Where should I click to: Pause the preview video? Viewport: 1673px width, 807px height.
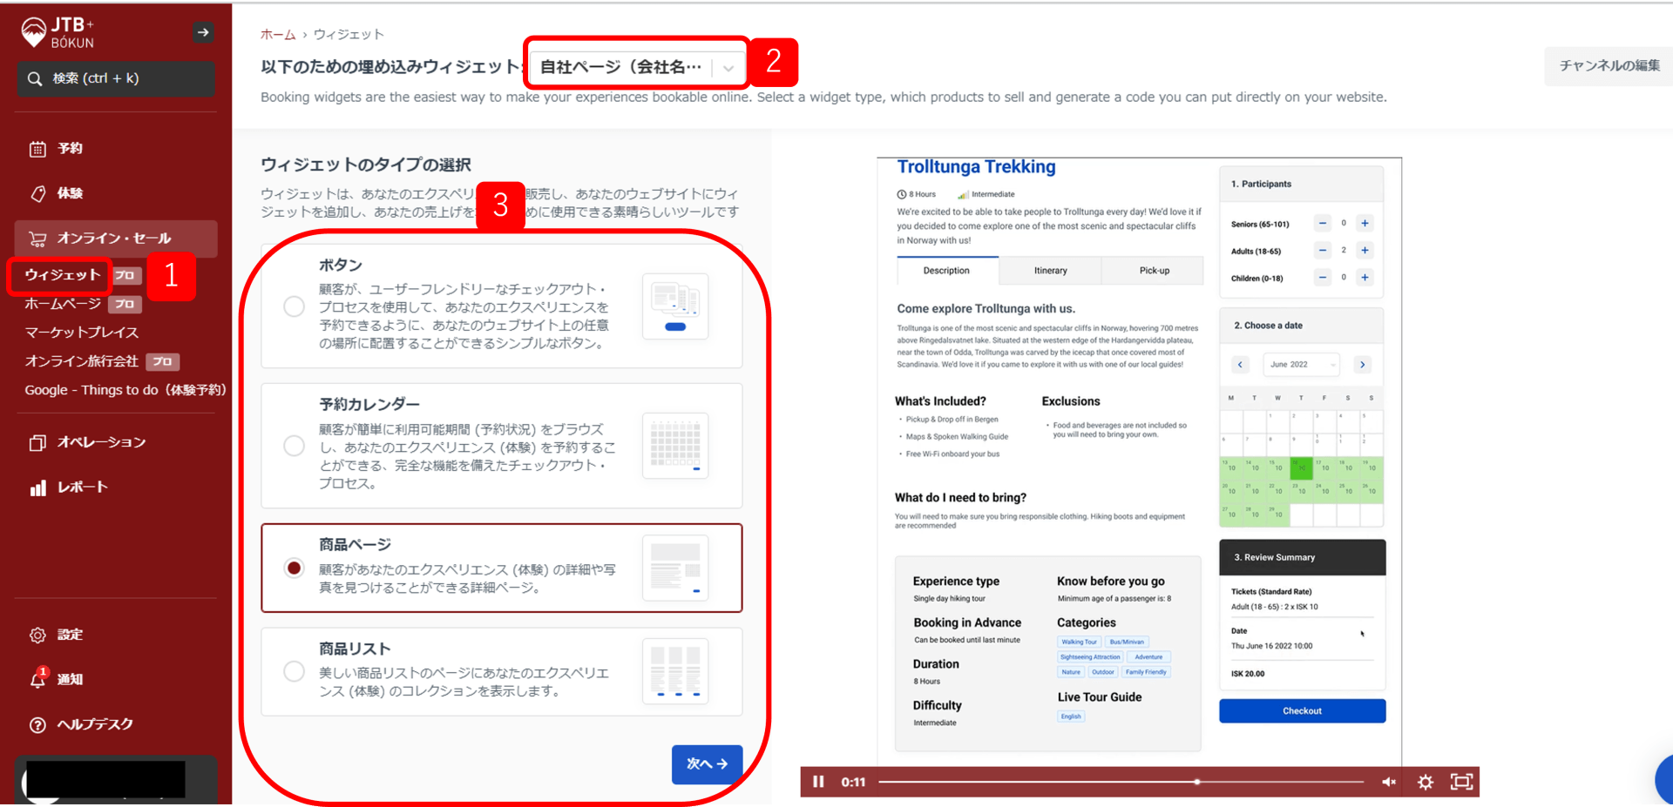click(x=818, y=782)
